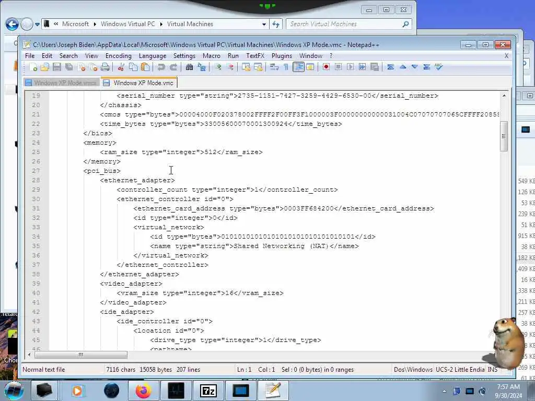This screenshot has height=401, width=535.
Task: Switch to the inactive Windows XP Mode.vmcx tab
Action: click(x=62, y=83)
